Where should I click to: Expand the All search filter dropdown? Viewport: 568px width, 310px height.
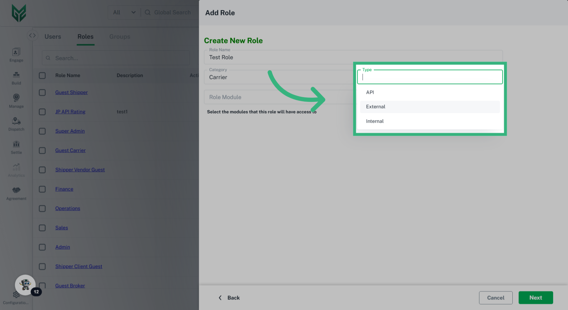click(x=124, y=12)
